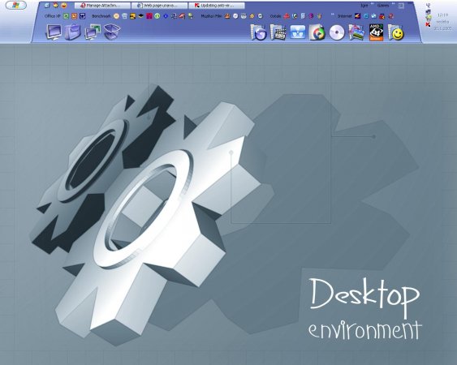Screen dimensions: 457x365
Task: Open My Computer monitor icon
Action: [x=54, y=32]
